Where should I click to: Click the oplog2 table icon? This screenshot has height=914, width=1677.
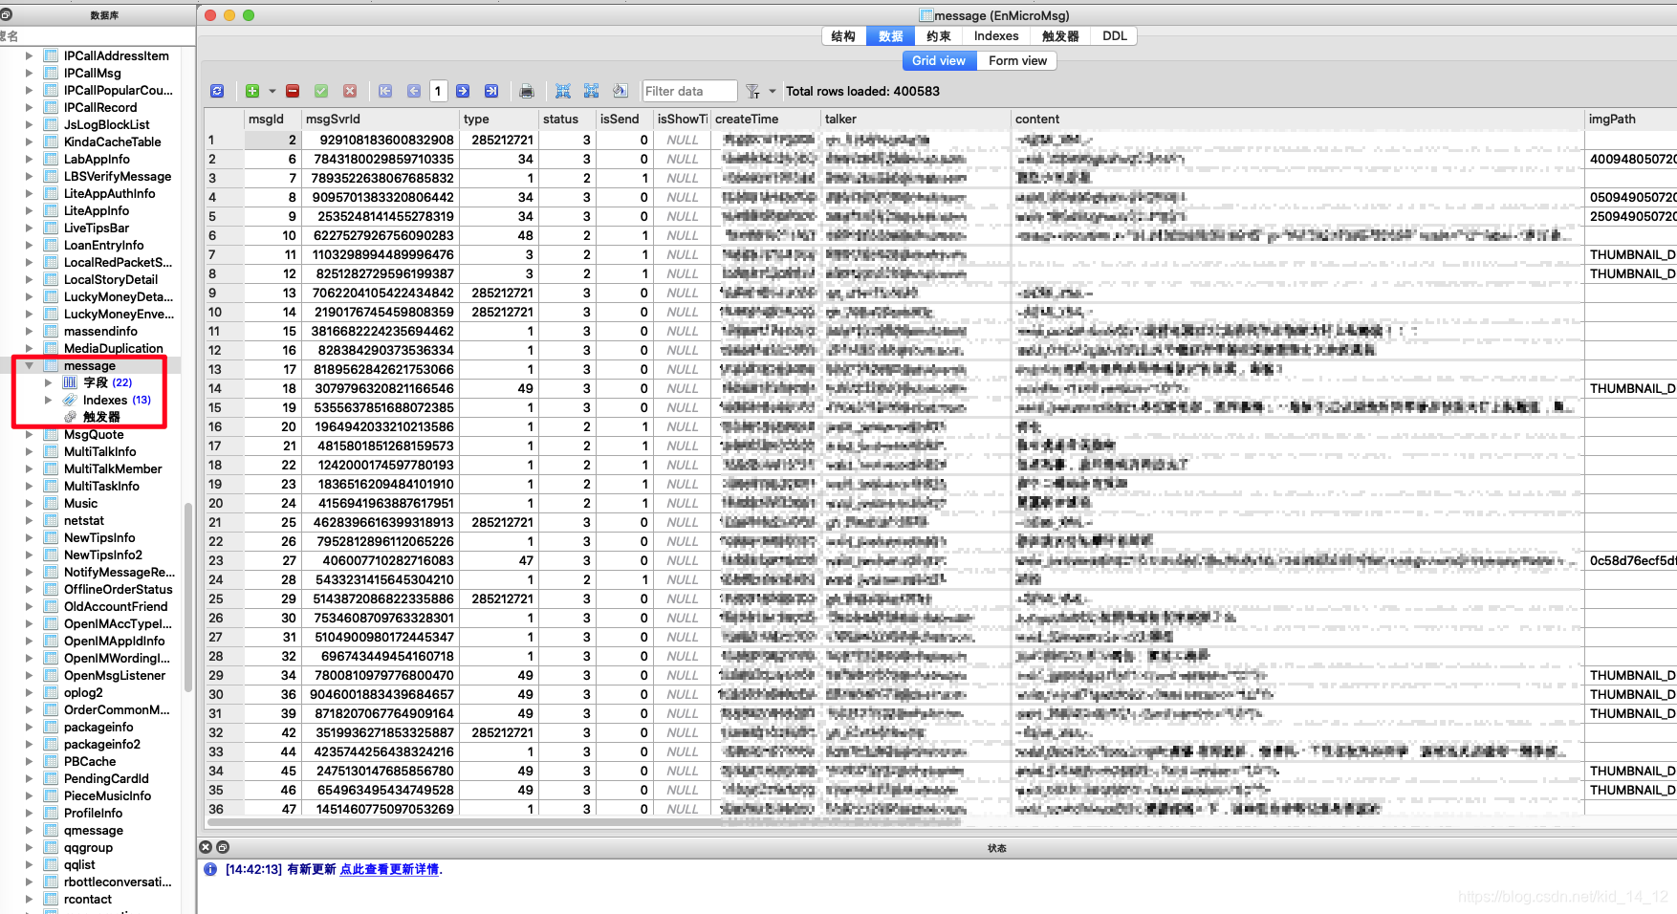51,693
